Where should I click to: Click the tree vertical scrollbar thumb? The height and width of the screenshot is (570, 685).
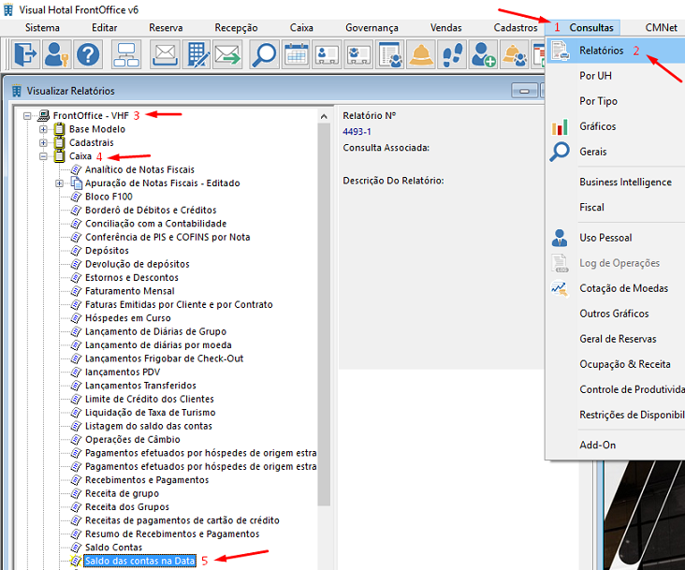[324, 314]
